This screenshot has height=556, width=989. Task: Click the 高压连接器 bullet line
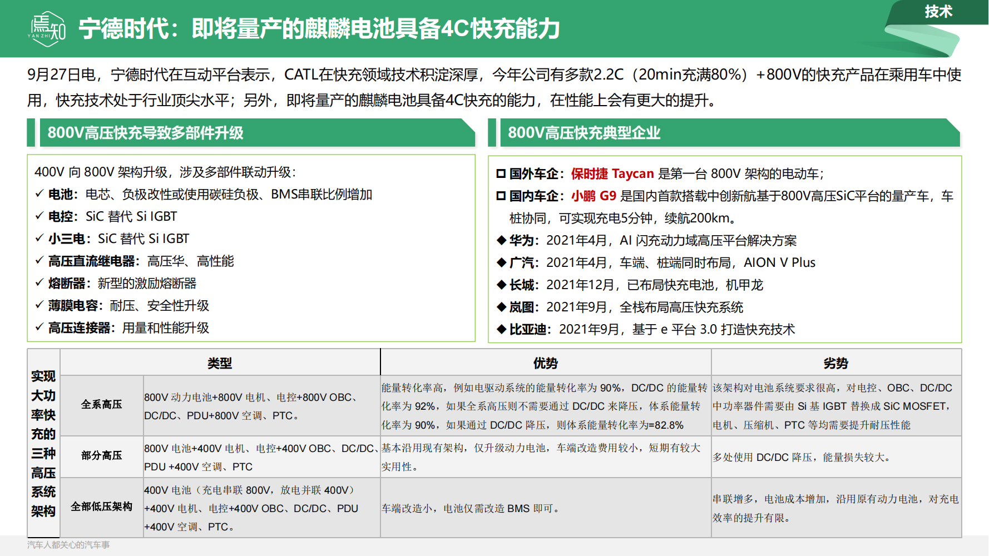click(x=122, y=328)
